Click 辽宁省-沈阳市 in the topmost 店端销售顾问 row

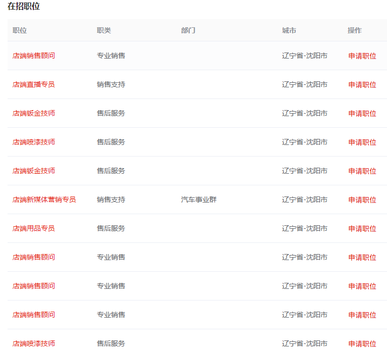point(305,56)
